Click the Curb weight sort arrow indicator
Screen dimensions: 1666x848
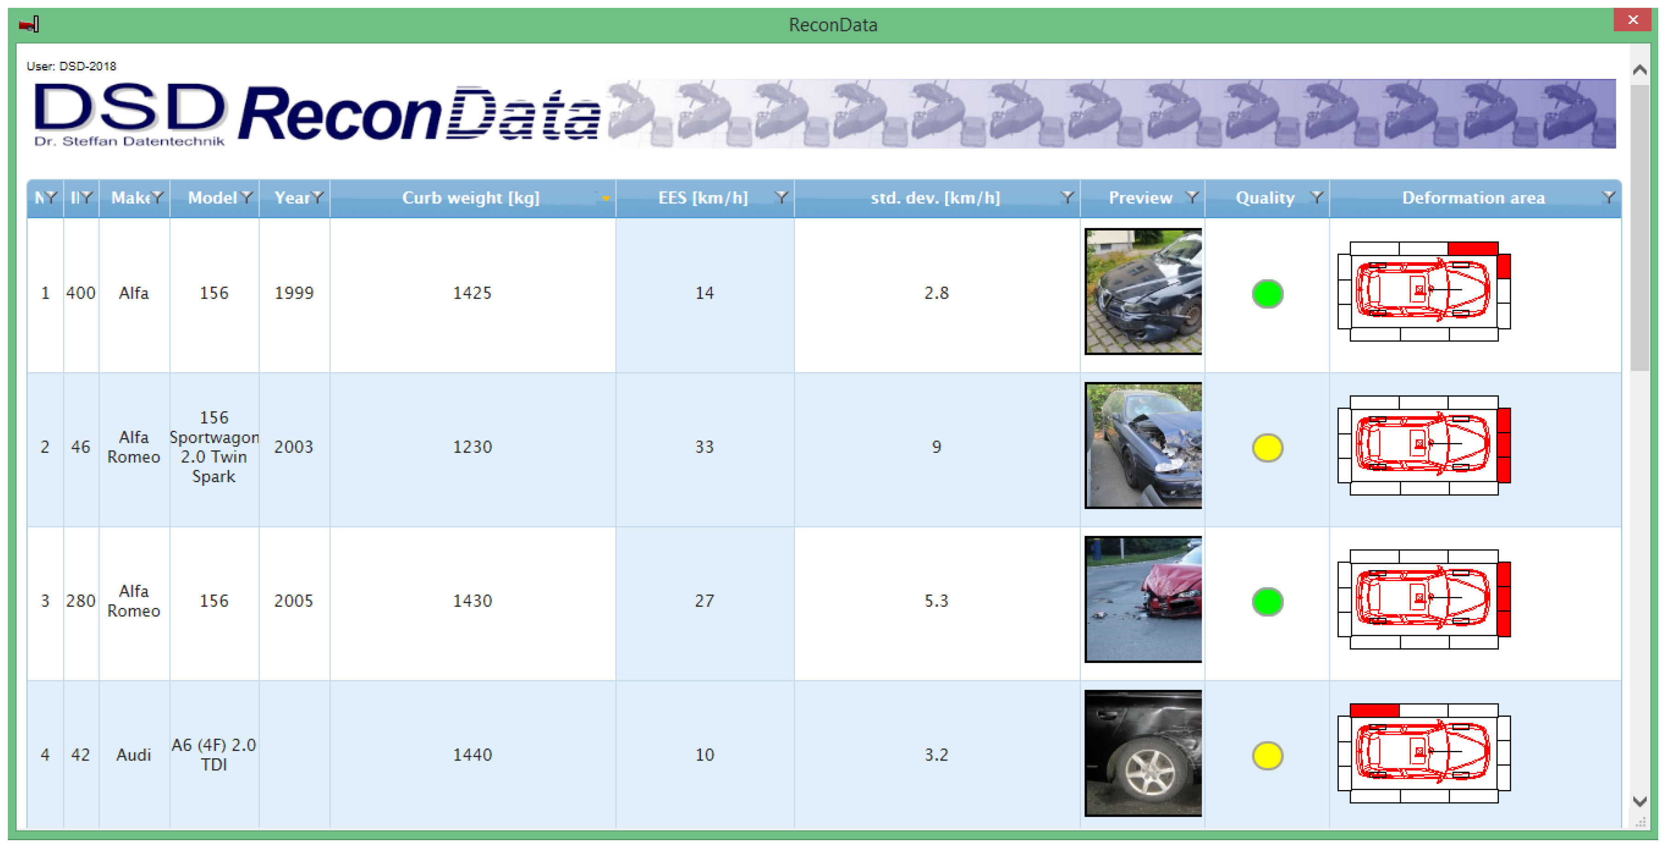click(605, 199)
